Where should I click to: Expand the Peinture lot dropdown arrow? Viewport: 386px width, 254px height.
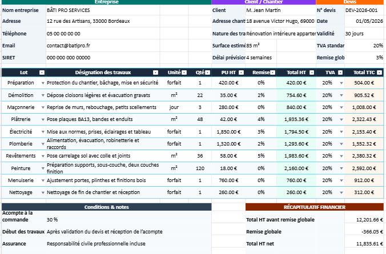[43, 168]
